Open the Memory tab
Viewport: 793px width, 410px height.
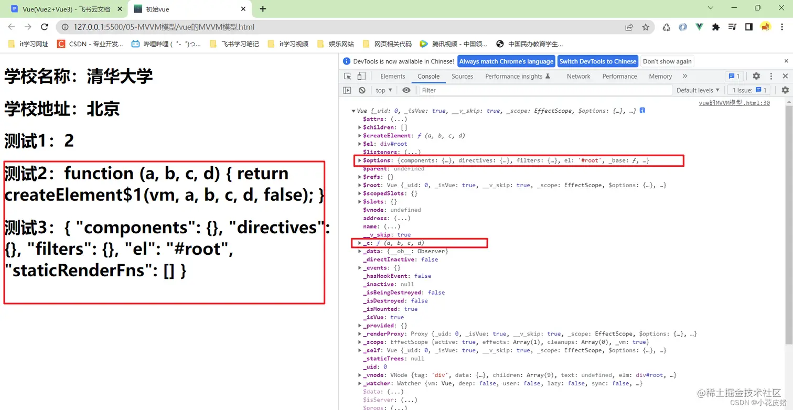point(660,76)
